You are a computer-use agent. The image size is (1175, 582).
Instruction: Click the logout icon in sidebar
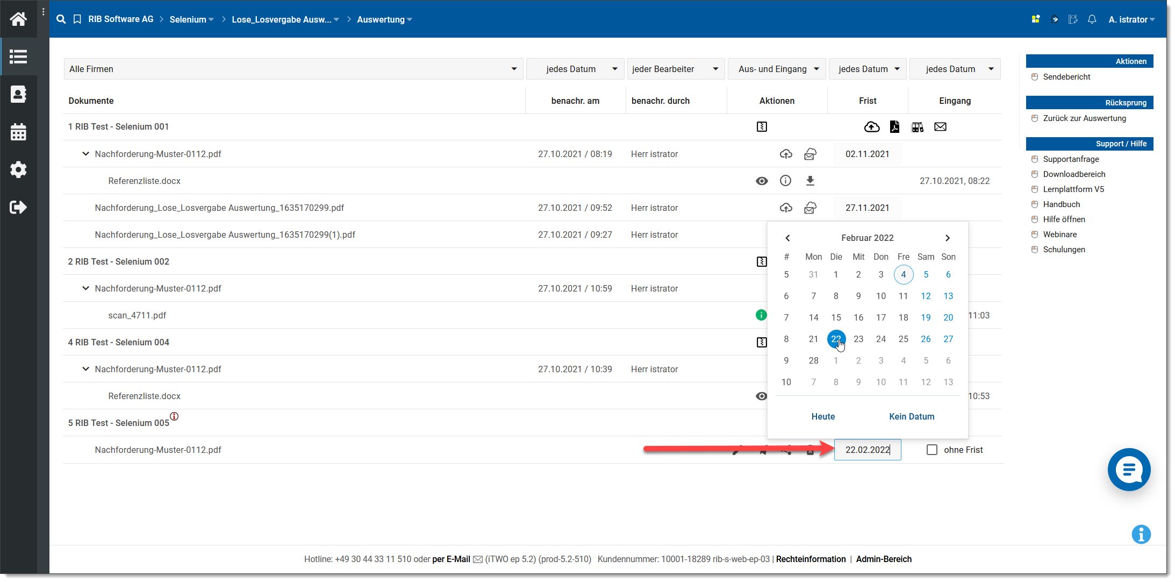[18, 207]
